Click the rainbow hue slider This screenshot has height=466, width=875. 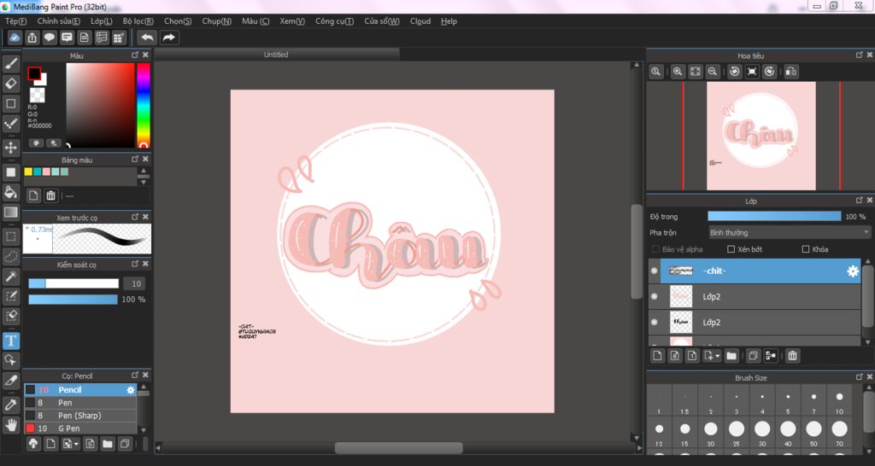click(144, 105)
